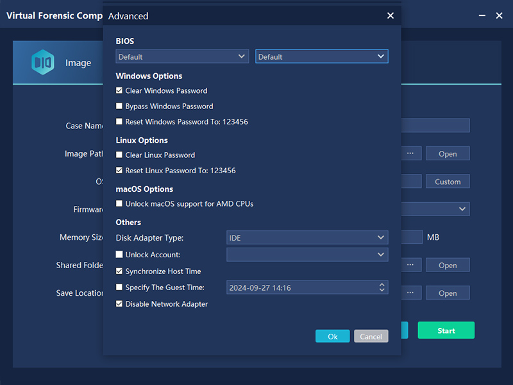
Task: Open the first BIOS Default dropdown
Action: coord(182,56)
